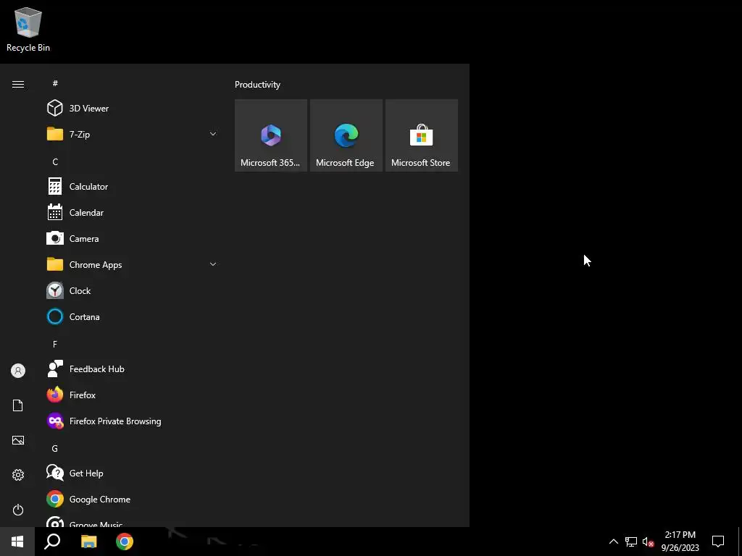
Task: Open the Microsoft Edge tile
Action: coord(346,135)
